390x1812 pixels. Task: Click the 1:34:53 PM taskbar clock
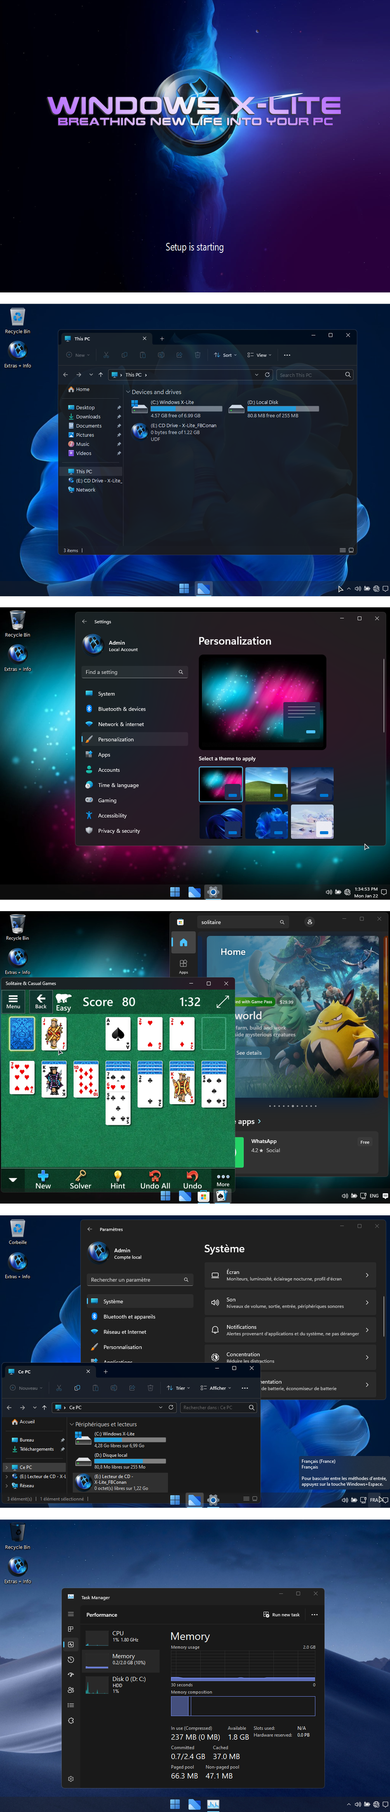point(366,892)
